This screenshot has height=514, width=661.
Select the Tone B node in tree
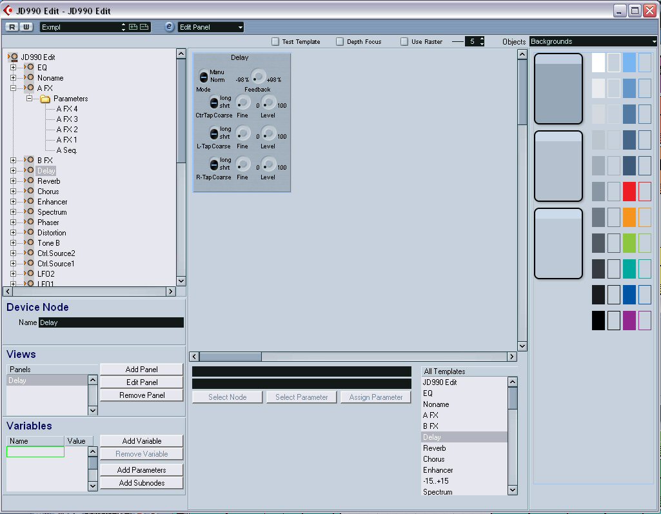[x=48, y=243]
